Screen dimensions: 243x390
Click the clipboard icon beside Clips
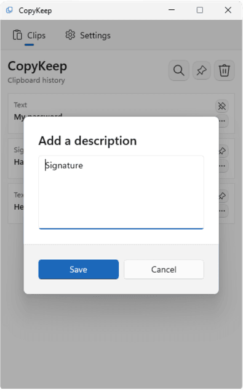pyautogui.click(x=17, y=35)
